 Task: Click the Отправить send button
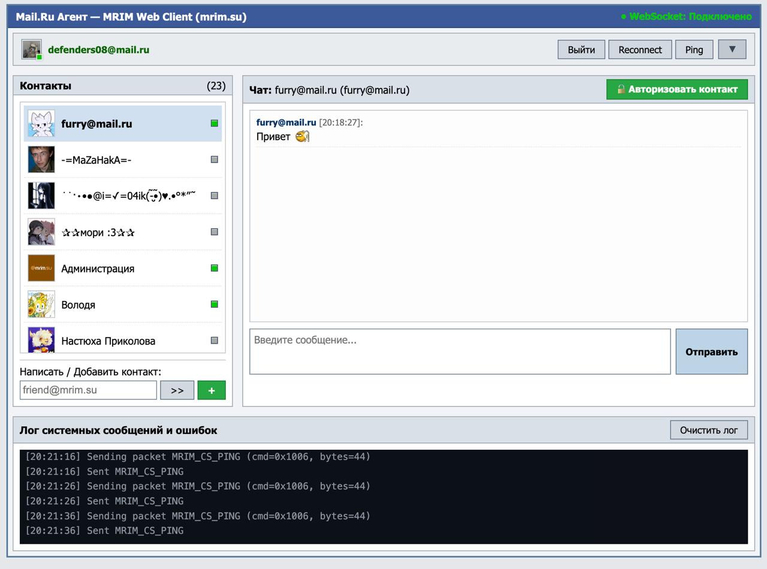(x=712, y=351)
